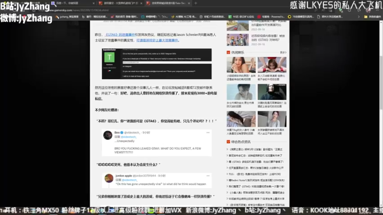Open the Zhengzhou University bookmark
Image resolution: width=383 pixels, height=215 pixels.
coord(330,17)
